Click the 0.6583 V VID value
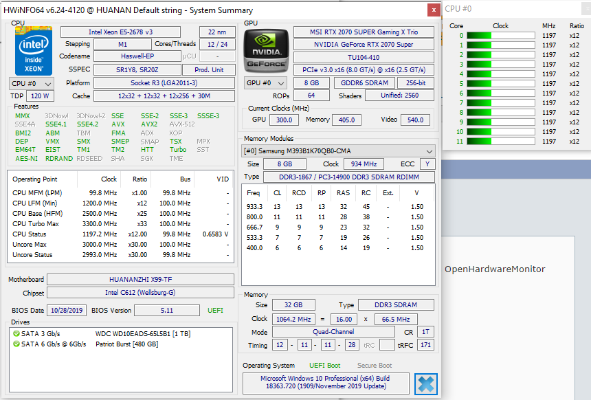 (x=215, y=234)
